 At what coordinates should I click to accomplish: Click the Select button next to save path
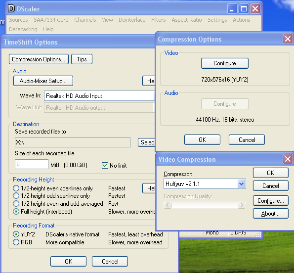pyautogui.click(x=147, y=142)
